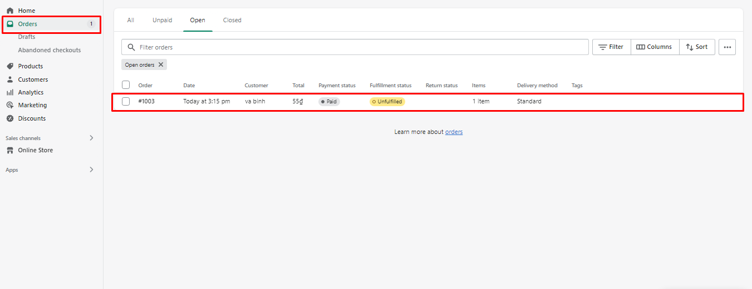Click the Tags column header
The height and width of the screenshot is (289, 752).
pyautogui.click(x=577, y=86)
